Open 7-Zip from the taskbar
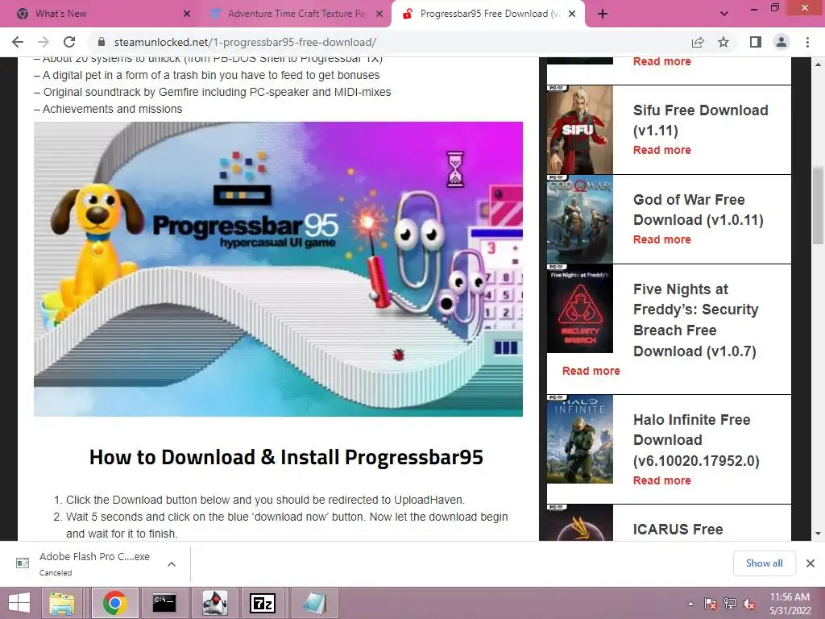 pos(263,603)
